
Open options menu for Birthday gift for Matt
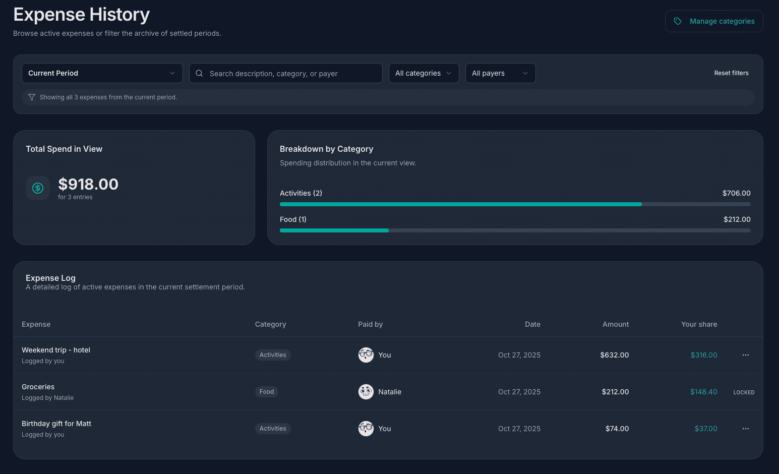745,429
